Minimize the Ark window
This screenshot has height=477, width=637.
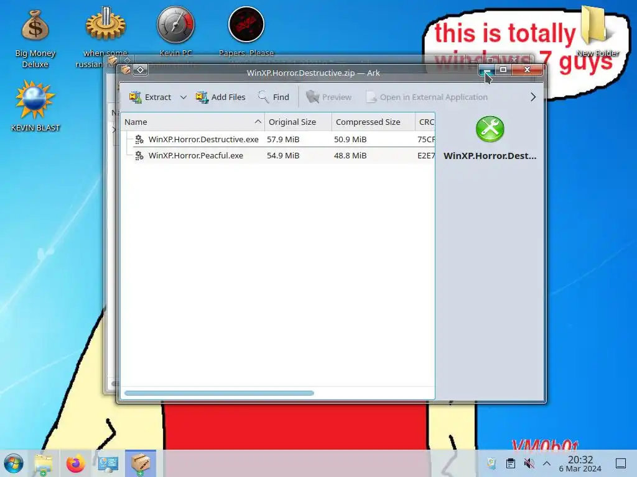tap(486, 70)
